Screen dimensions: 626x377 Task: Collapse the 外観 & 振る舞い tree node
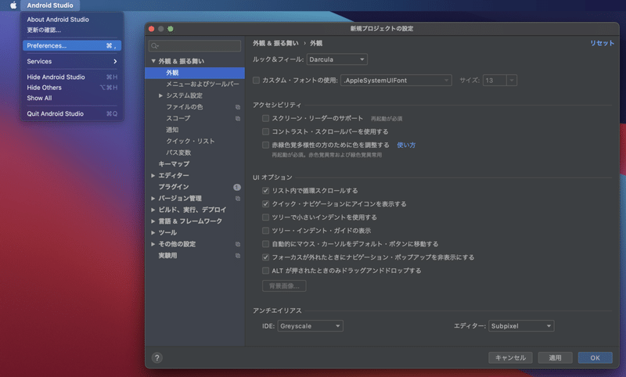[x=153, y=61]
